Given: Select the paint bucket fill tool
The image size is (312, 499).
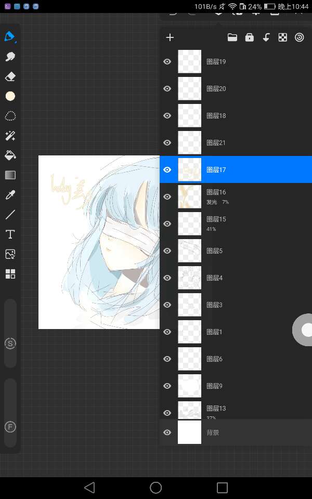Looking at the screenshot, I should pos(10,155).
